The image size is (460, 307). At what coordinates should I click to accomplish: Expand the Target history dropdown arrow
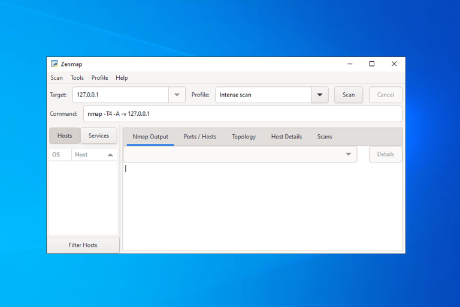177,95
